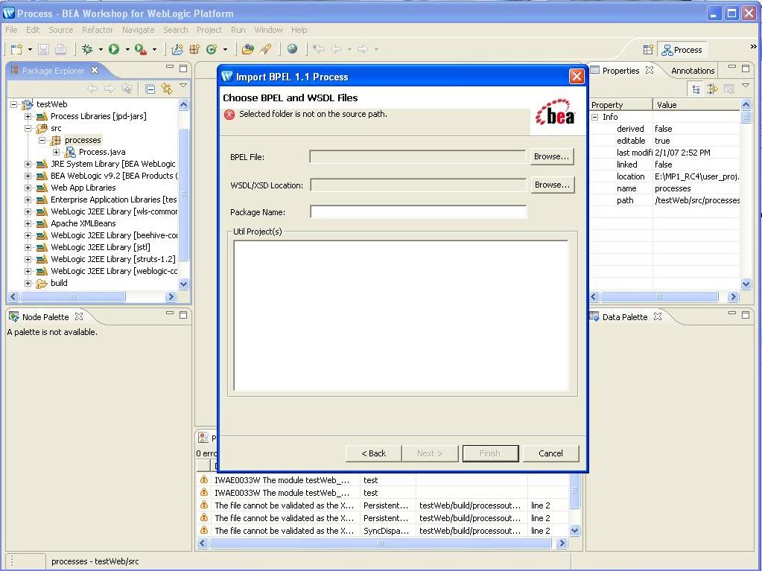
Task: Open the Run dropdown arrow
Action: [127, 50]
